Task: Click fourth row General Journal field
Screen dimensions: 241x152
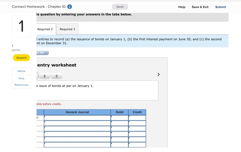Action: [x=77, y=134]
